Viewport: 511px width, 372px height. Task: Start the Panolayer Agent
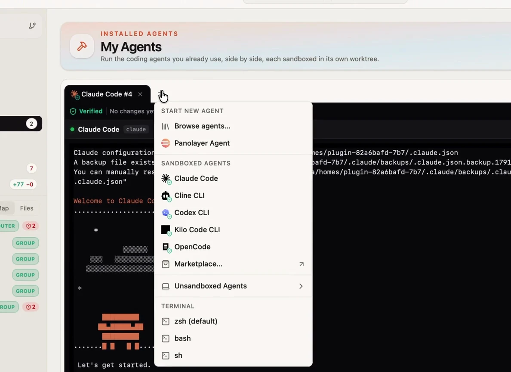pyautogui.click(x=233, y=143)
